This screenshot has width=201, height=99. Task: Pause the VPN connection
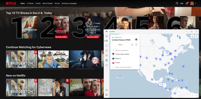click(x=120, y=45)
